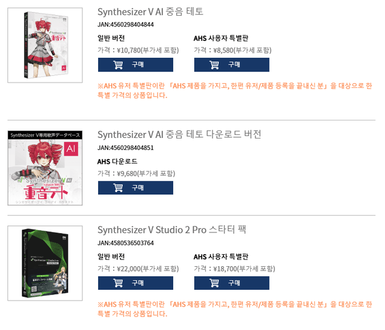Click cart icon for 중음 테토 일반 버전

118,65
